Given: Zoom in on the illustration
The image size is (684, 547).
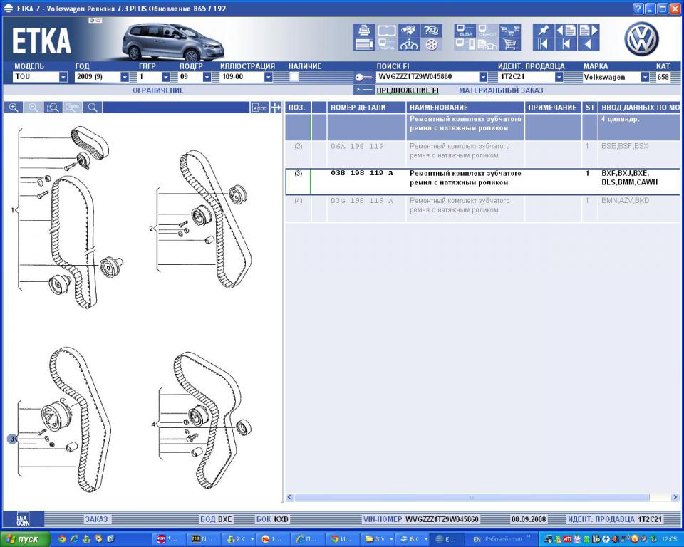Looking at the screenshot, I should click(14, 108).
